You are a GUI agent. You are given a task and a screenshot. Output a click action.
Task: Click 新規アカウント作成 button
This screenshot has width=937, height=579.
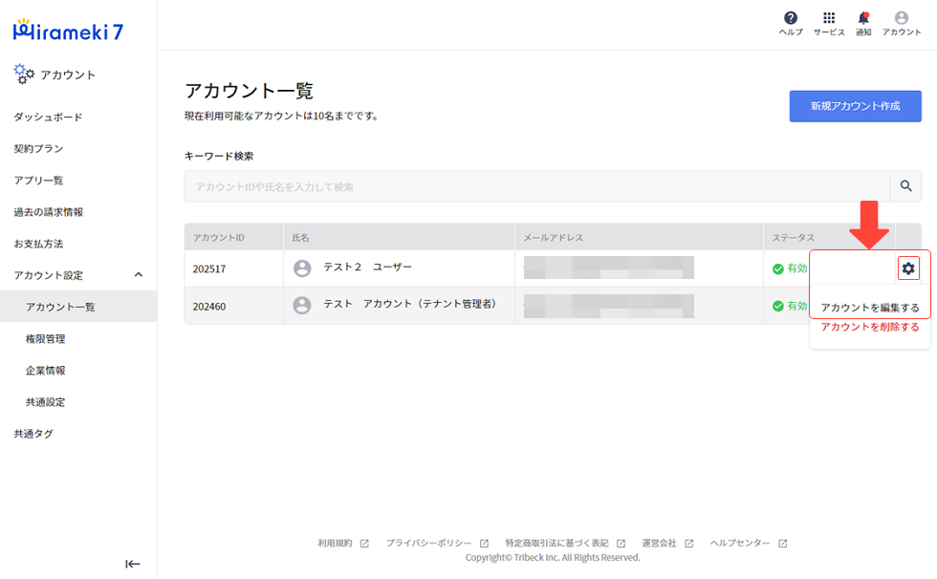[x=855, y=106]
